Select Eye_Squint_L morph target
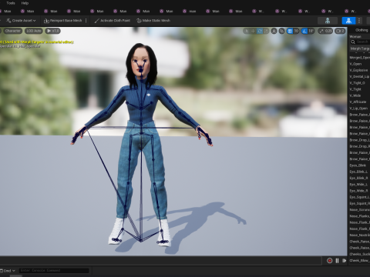 point(359,197)
